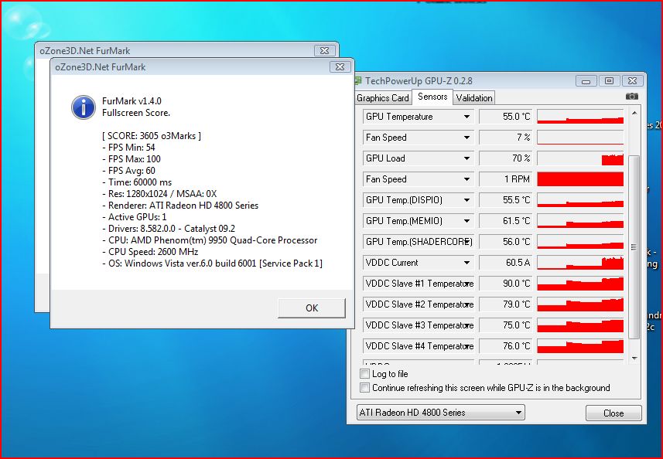Enable the Log to file checkbox
Image resolution: width=663 pixels, height=459 pixels.
point(364,374)
